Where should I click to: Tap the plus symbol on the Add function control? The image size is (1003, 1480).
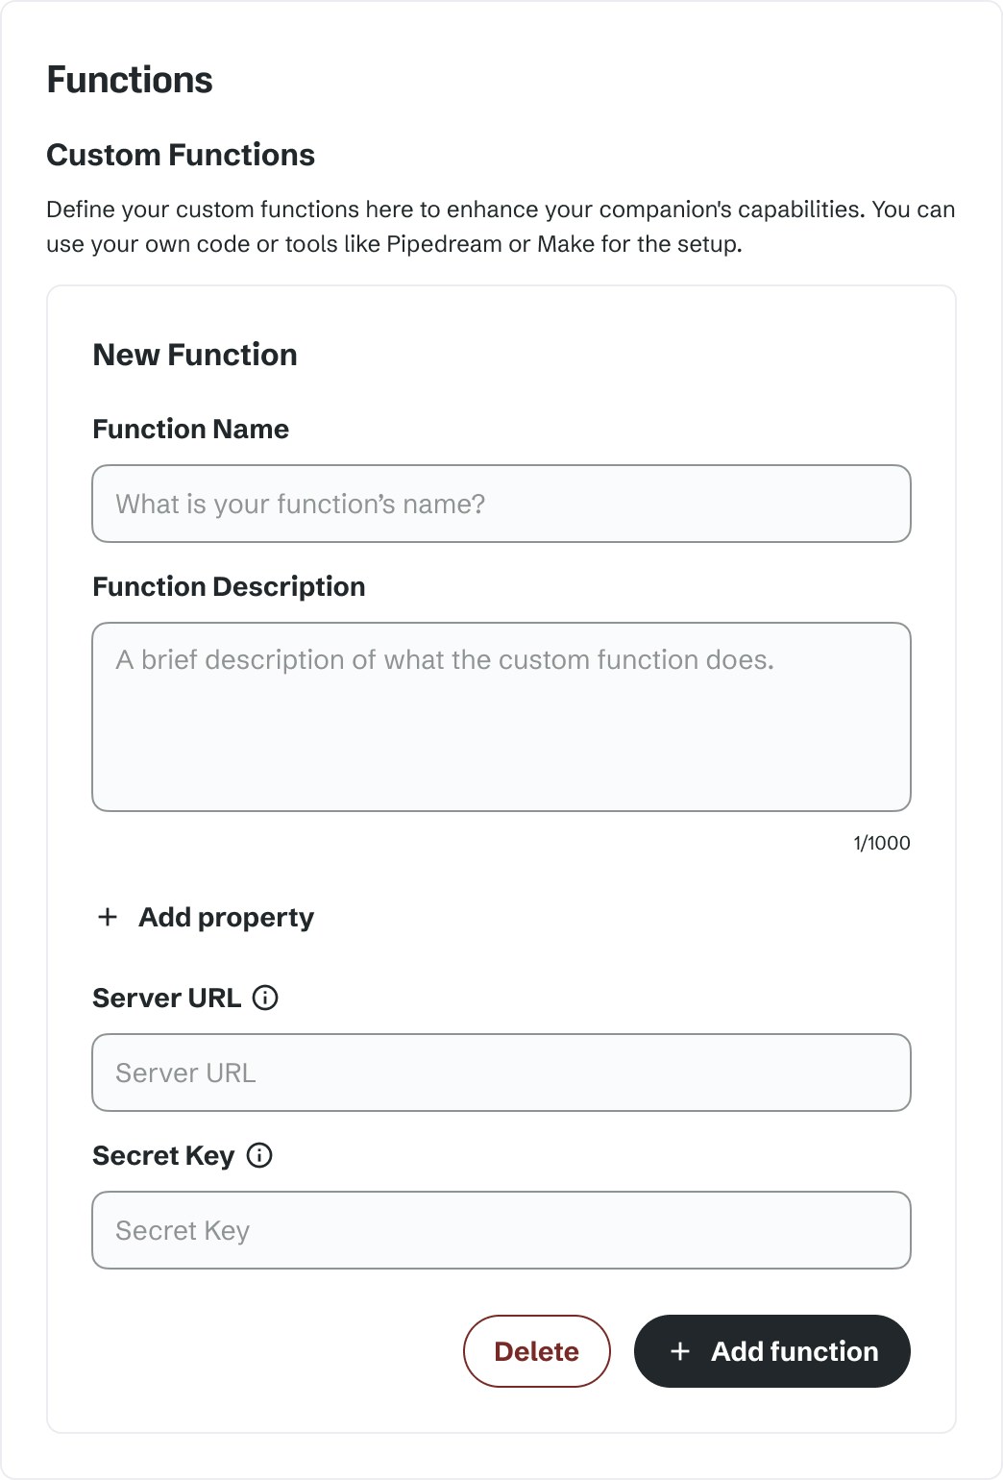(681, 1351)
